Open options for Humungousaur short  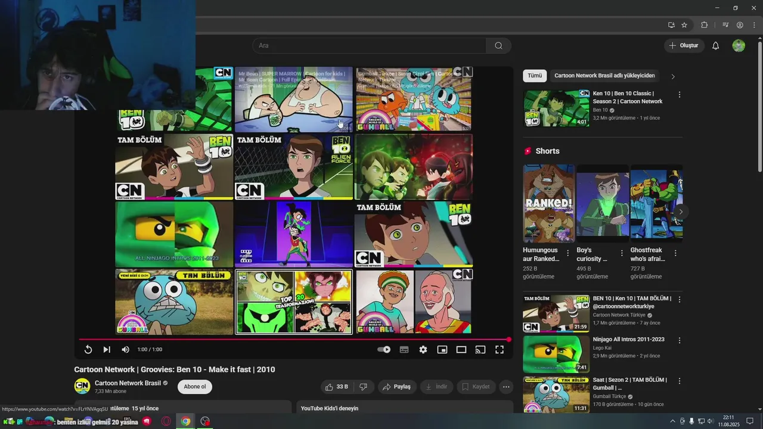point(567,253)
